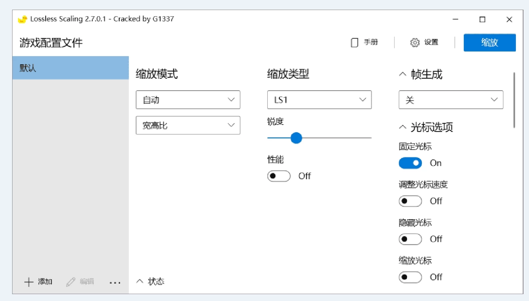
Task: Click the 游戏配置文件 heading
Action: tap(51, 43)
